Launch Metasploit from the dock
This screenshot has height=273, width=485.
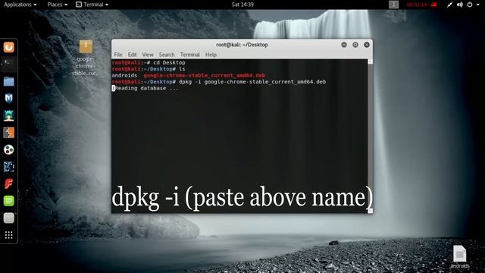pyautogui.click(x=8, y=99)
